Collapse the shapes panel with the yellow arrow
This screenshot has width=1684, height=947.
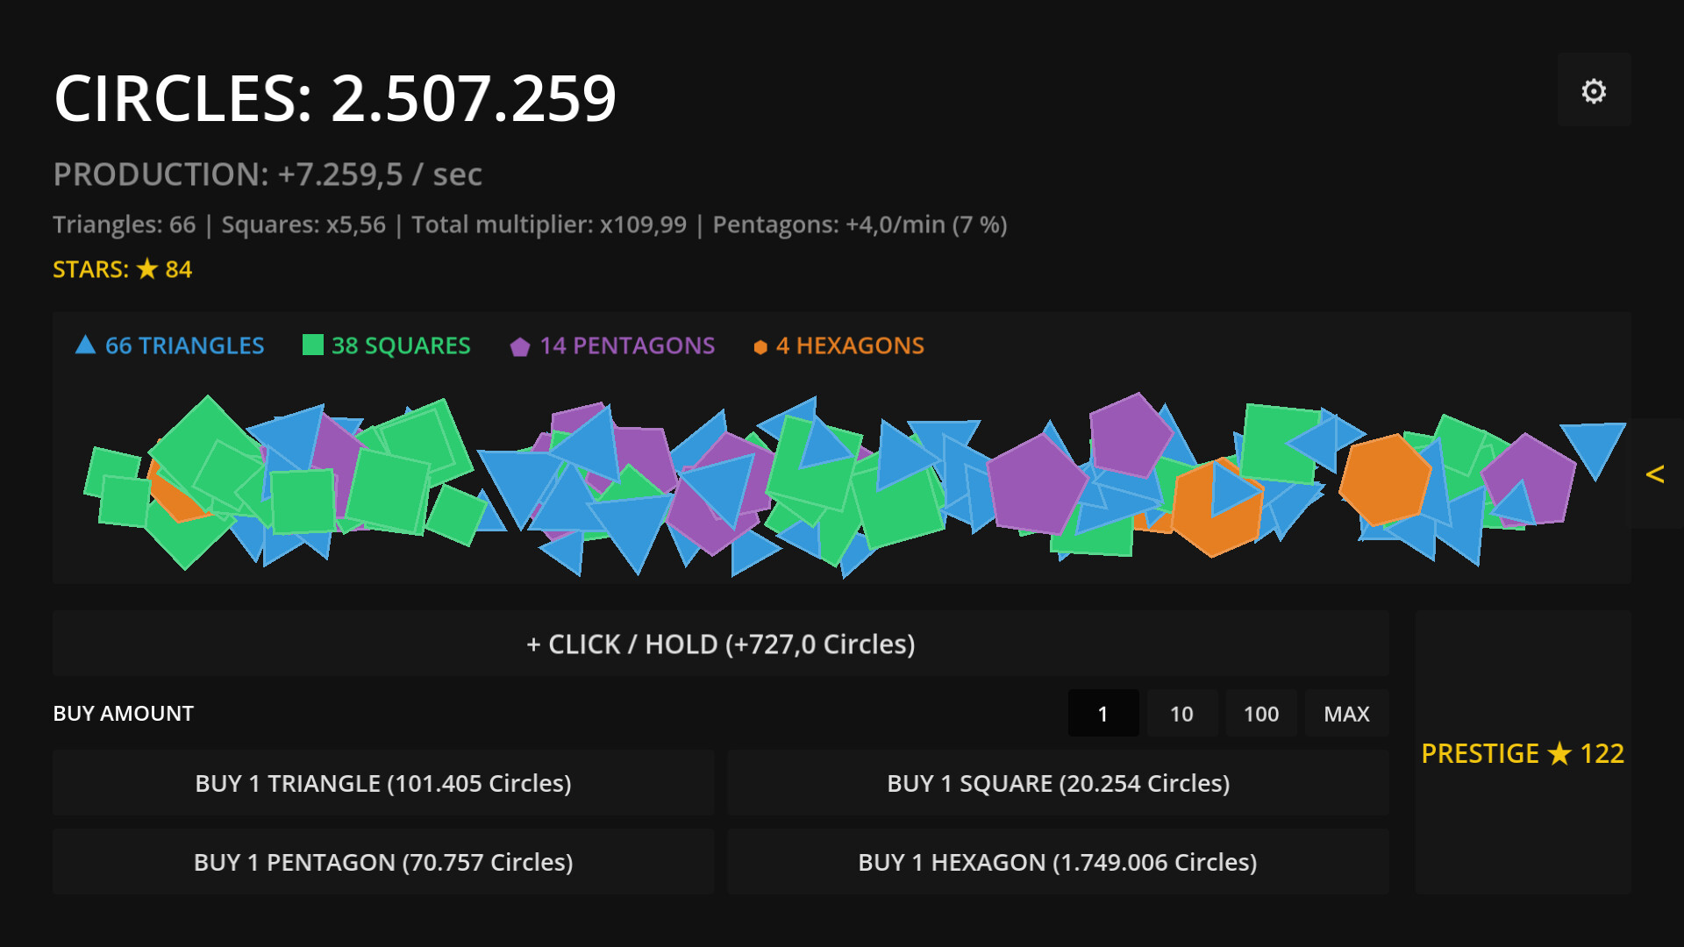click(1655, 474)
